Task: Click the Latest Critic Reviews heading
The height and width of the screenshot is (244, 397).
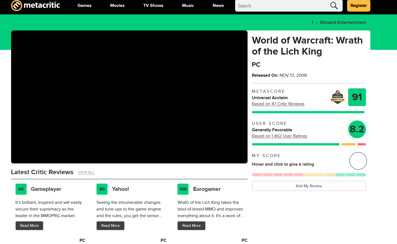Action: tap(42, 172)
